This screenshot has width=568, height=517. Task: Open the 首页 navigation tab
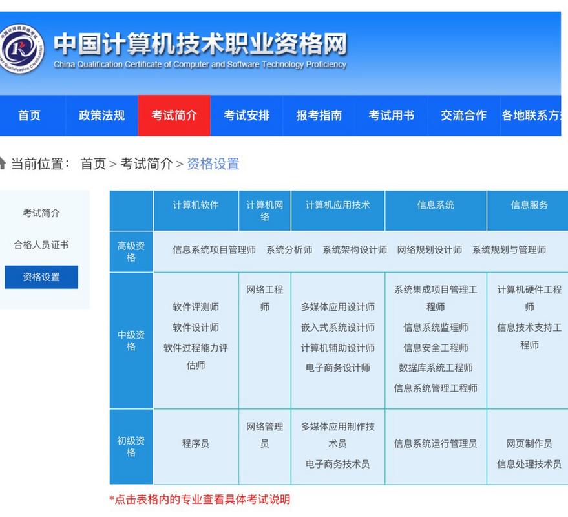[29, 115]
